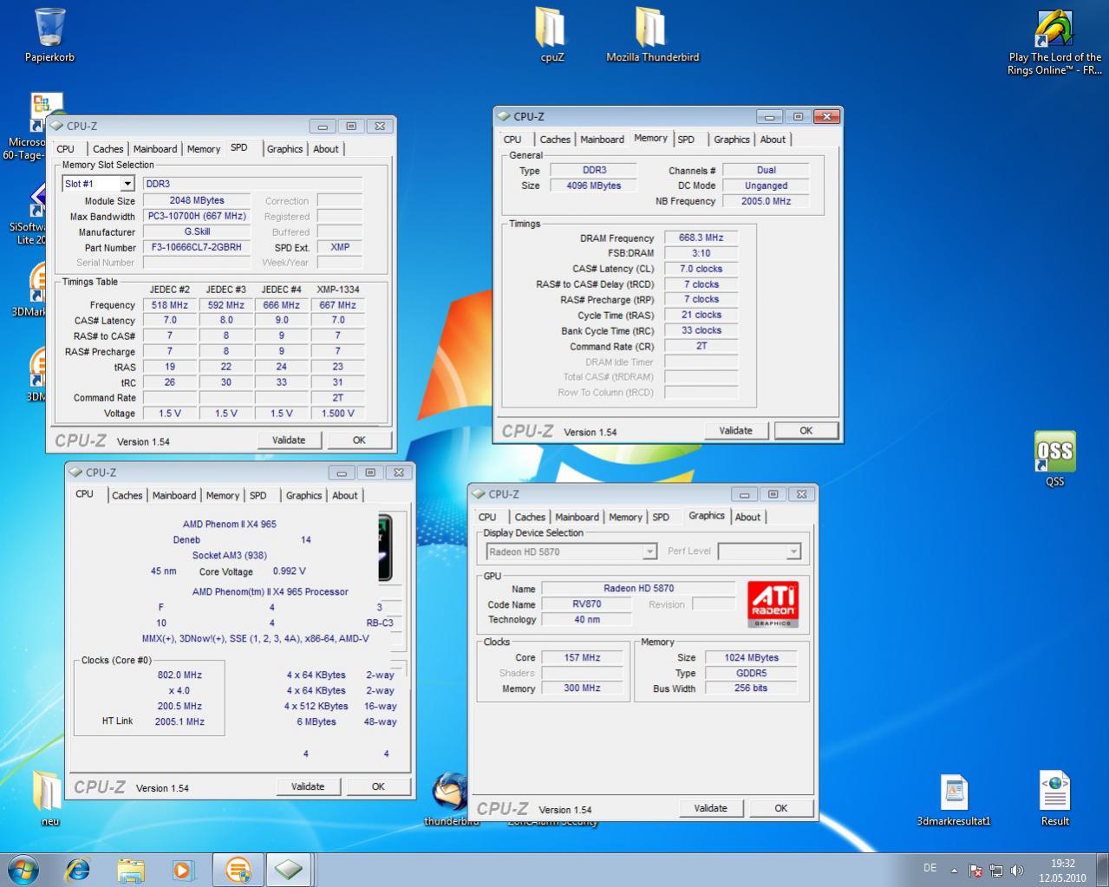Open the 3dmarkresultat1 document icon
This screenshot has width=1109, height=887.
pyautogui.click(x=954, y=799)
